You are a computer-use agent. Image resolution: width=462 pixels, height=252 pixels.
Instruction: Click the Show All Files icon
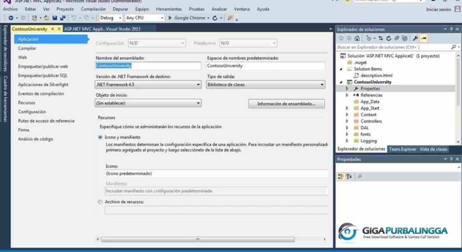tap(405, 38)
